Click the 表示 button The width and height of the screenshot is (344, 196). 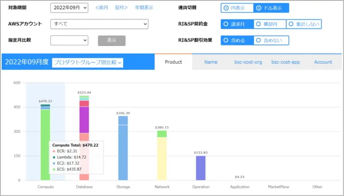coord(111,41)
